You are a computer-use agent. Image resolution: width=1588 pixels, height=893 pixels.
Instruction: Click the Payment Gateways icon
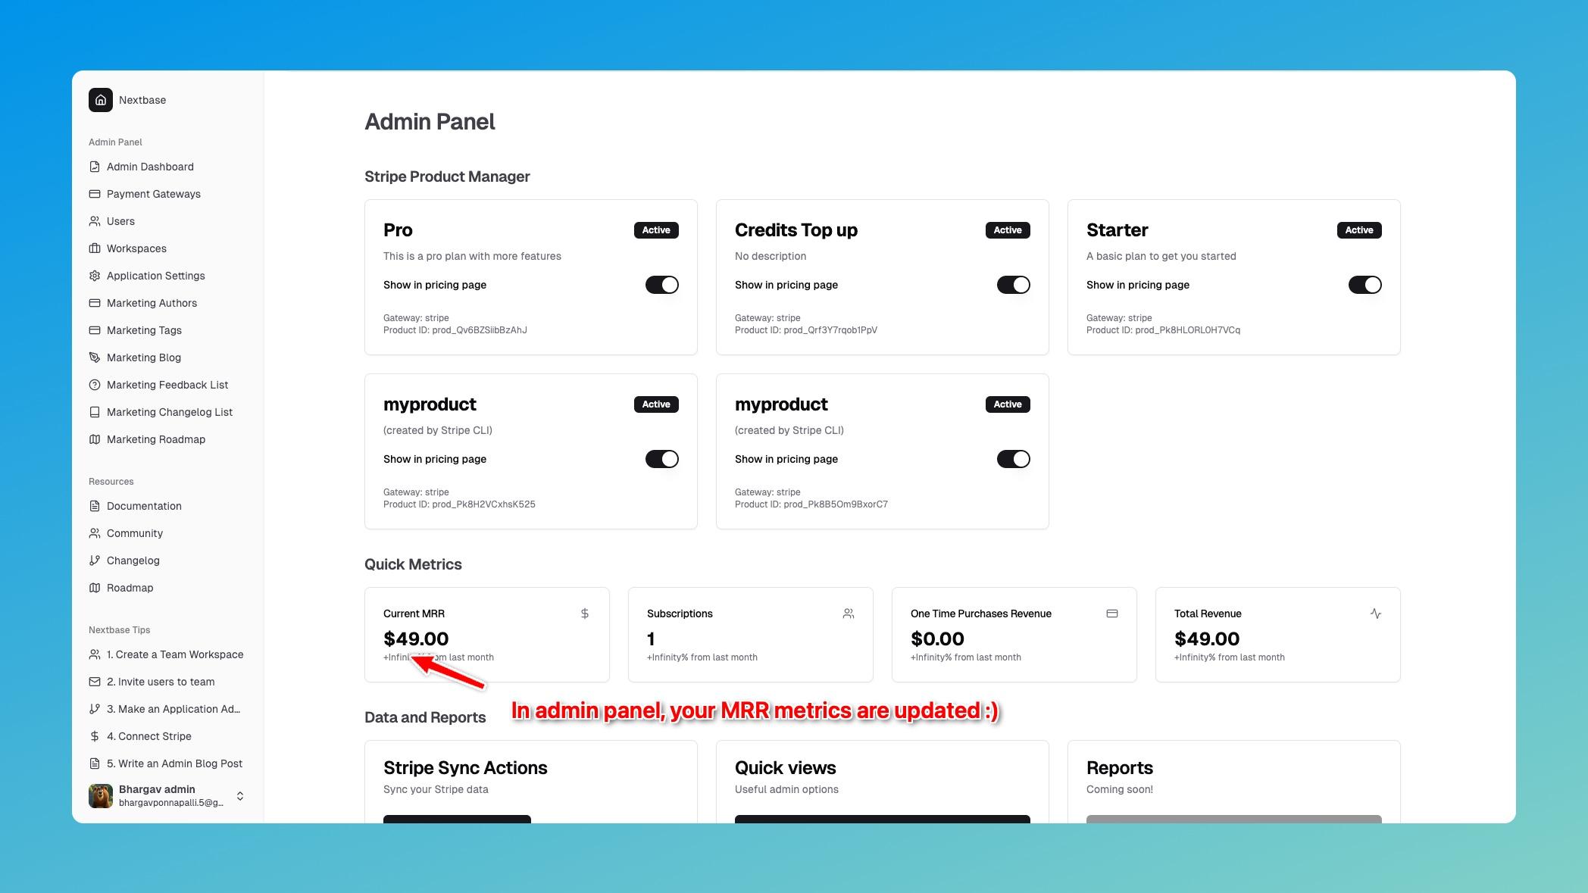95,194
